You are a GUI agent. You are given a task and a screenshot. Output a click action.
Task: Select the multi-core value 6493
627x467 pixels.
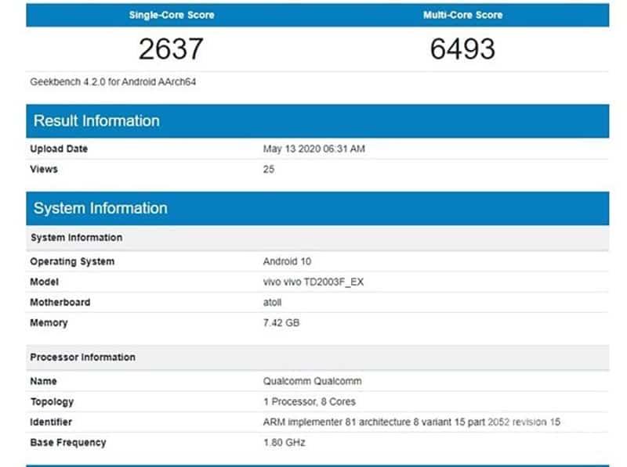(462, 49)
